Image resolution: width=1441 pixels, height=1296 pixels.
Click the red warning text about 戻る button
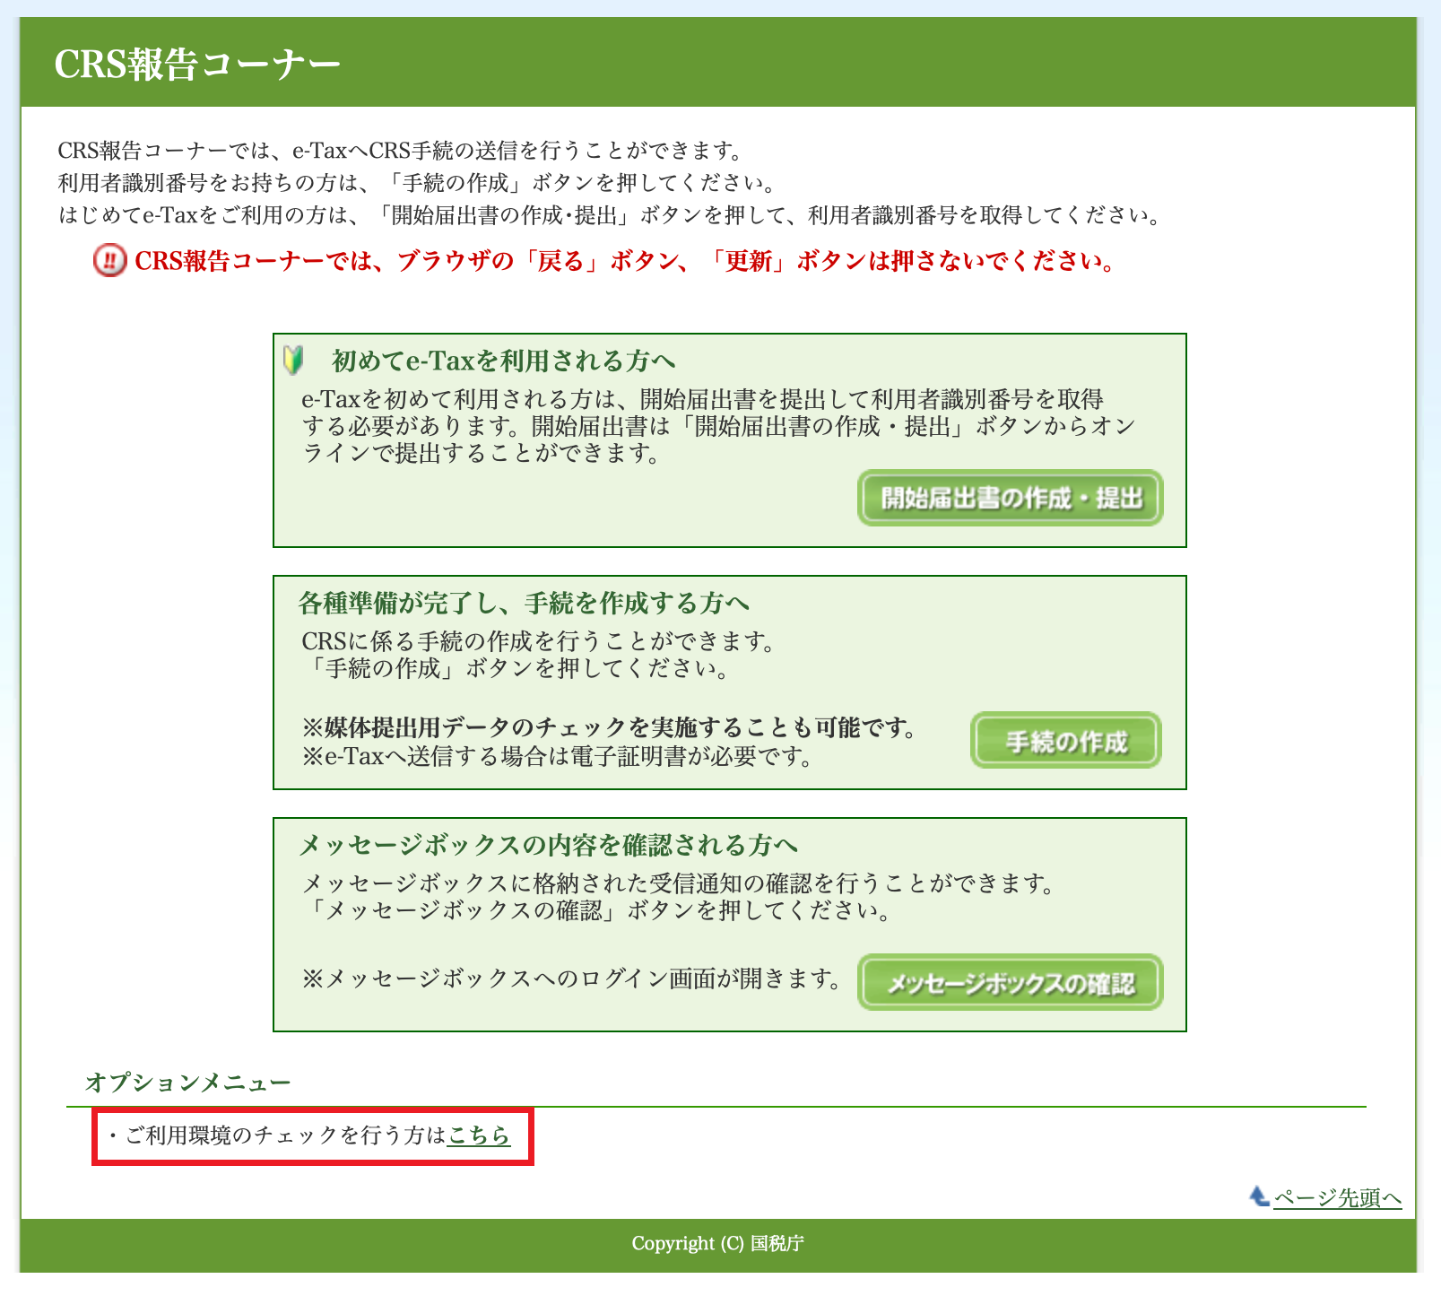(625, 261)
